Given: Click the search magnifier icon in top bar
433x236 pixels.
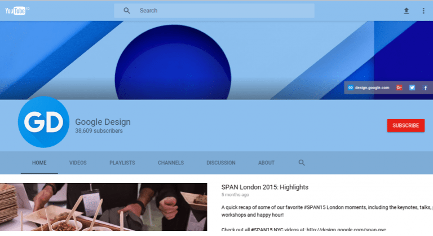Looking at the screenshot, I should click(x=126, y=11).
